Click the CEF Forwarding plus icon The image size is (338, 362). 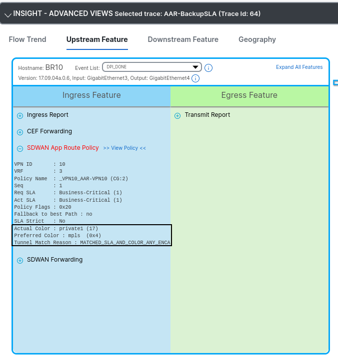[x=20, y=132]
